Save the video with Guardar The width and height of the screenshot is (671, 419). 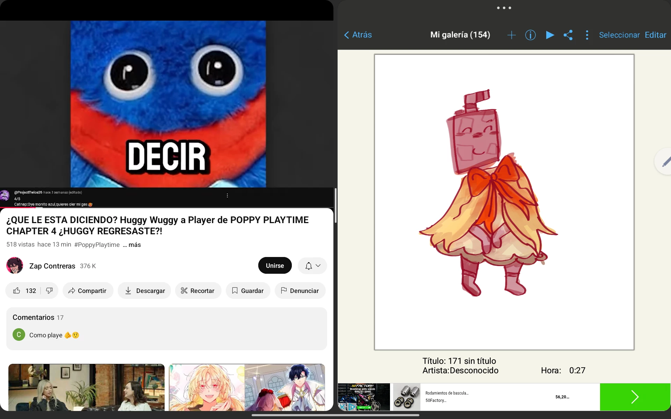pyautogui.click(x=248, y=291)
